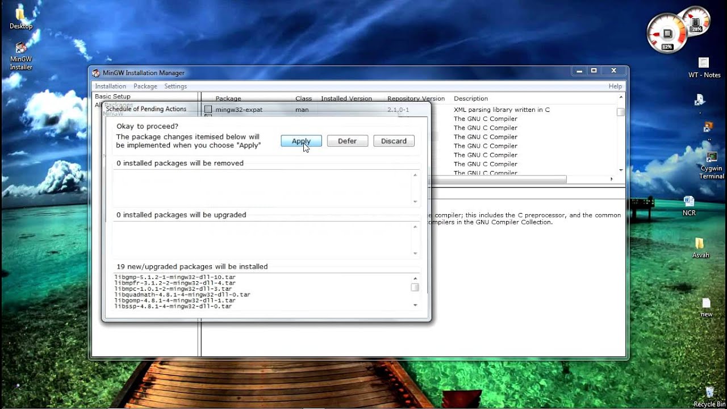Image resolution: width=727 pixels, height=409 pixels.
Task: Select libgomp-4.8.1-4-mingw32-dll-1.tar entry
Action: point(175,301)
